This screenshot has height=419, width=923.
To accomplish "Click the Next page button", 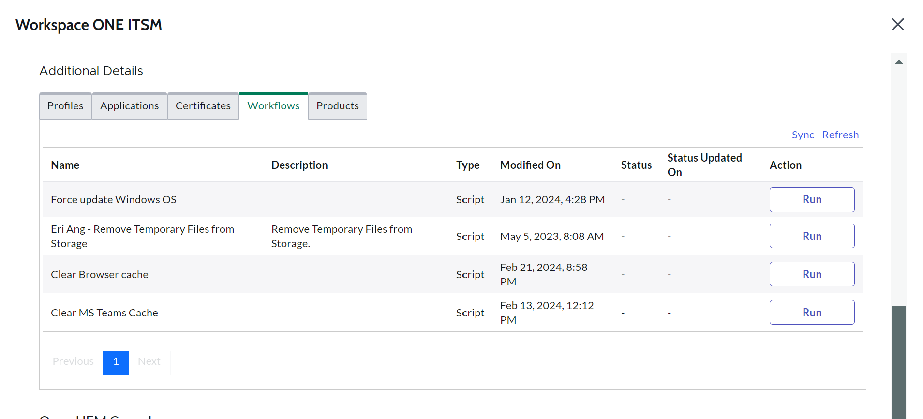I will coord(149,362).
